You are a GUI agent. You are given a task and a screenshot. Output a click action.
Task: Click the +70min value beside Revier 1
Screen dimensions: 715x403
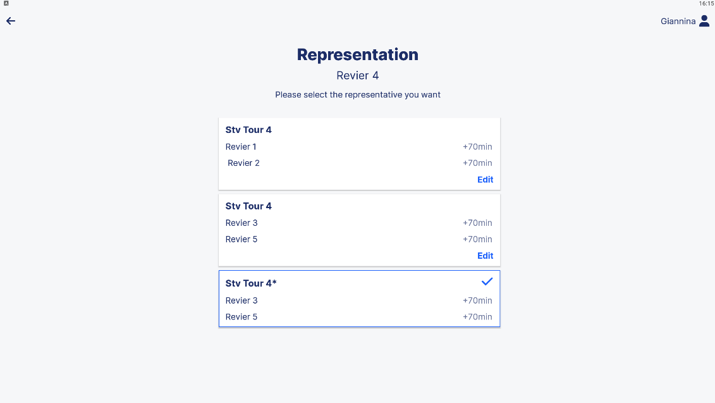click(477, 147)
